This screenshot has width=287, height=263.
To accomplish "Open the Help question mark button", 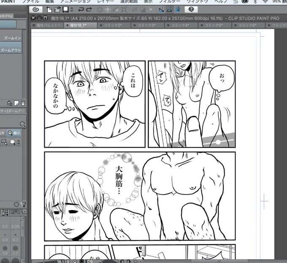I will point(191,9).
